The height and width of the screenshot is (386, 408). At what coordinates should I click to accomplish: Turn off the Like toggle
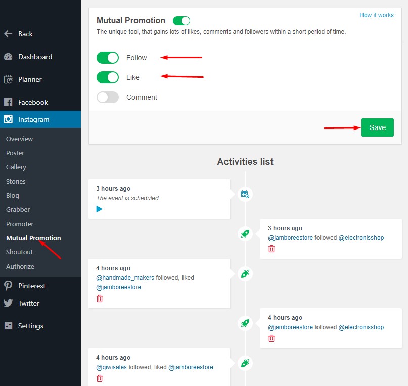click(108, 77)
